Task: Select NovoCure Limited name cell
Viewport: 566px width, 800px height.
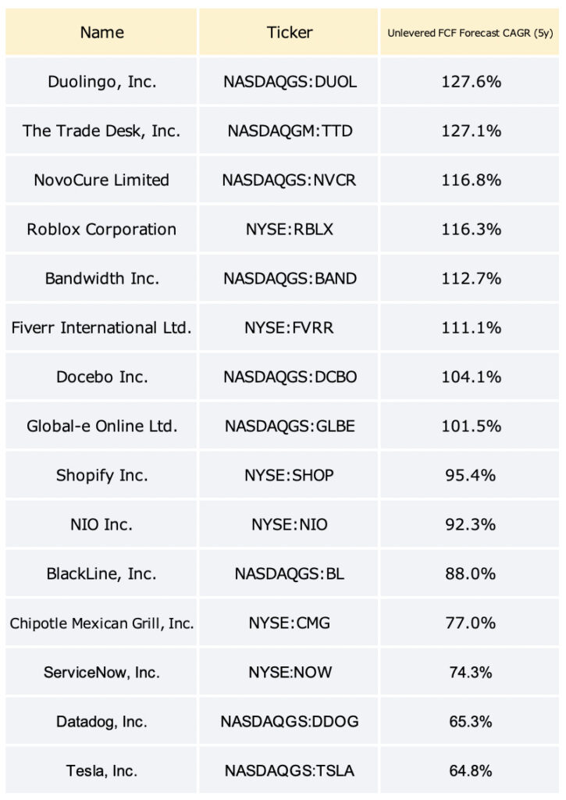Action: click(x=101, y=180)
